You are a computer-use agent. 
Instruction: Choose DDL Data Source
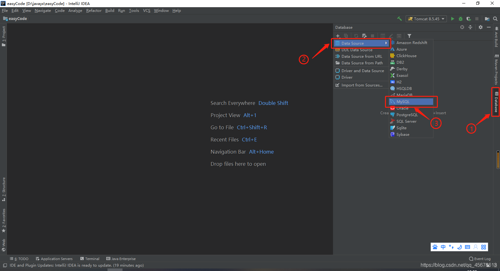pos(361,50)
